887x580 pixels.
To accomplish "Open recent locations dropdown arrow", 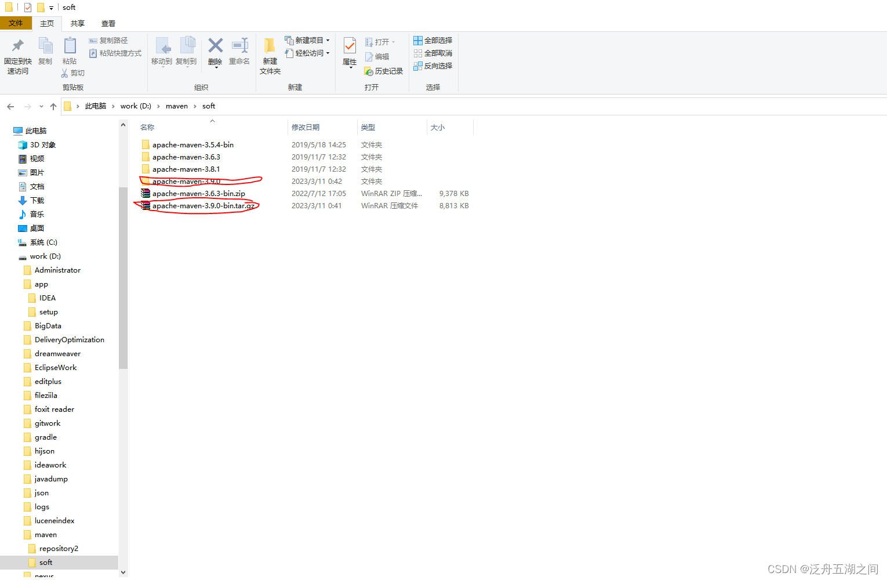I will [x=41, y=106].
